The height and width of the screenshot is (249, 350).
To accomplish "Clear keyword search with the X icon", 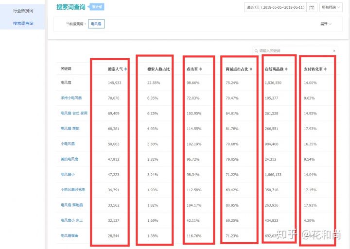I will (x=334, y=51).
